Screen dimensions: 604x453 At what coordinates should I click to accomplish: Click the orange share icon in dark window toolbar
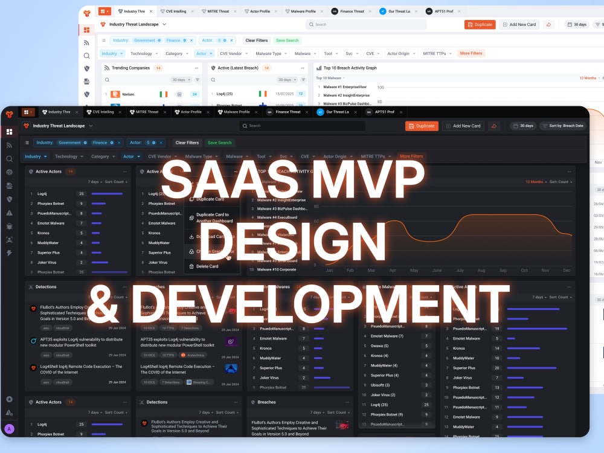click(494, 126)
